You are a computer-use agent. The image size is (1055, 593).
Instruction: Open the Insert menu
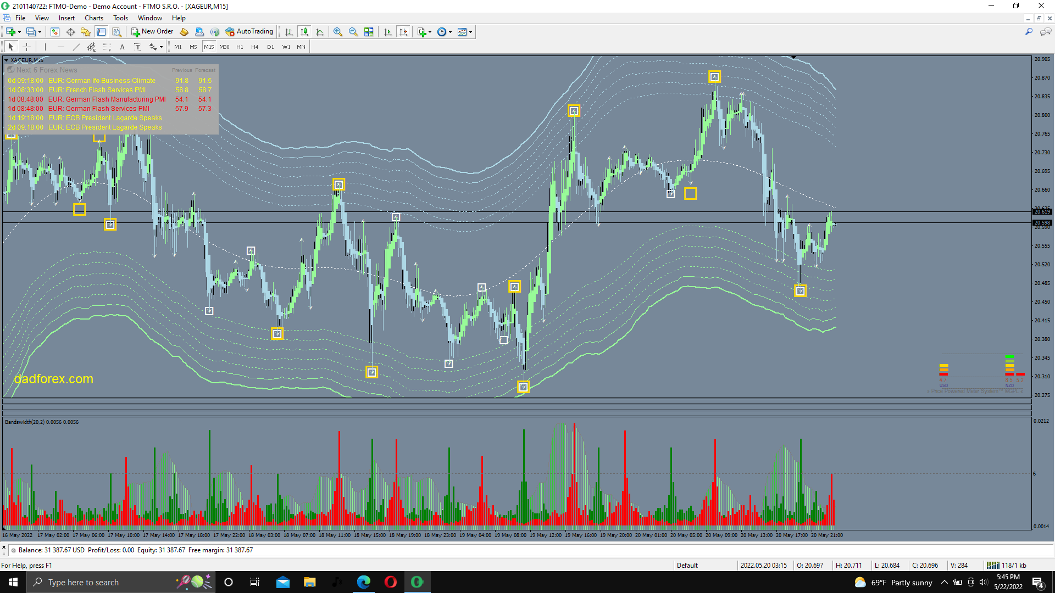coord(66,18)
